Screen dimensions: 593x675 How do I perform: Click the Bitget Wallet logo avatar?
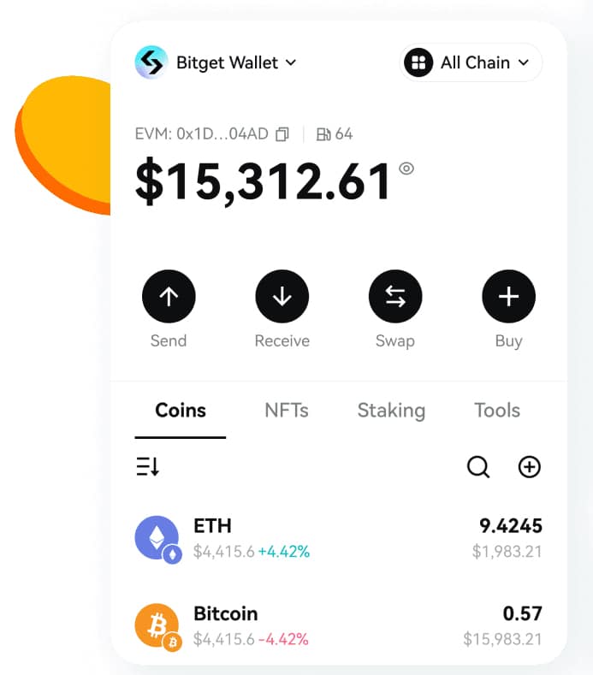coord(151,62)
